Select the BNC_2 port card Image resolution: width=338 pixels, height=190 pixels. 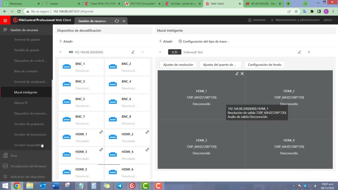tap(127, 67)
